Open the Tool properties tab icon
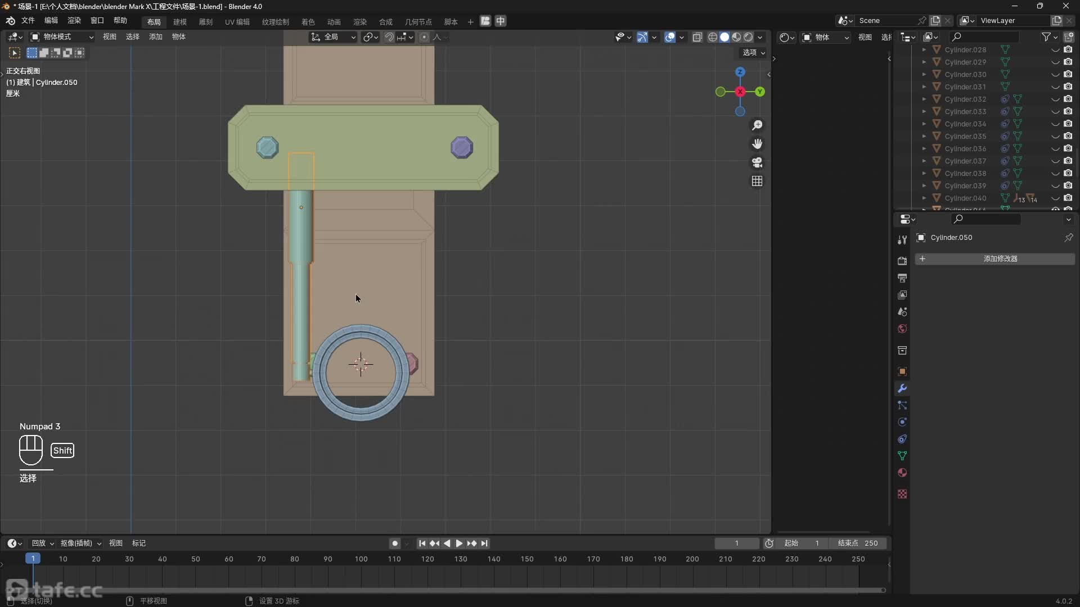Image resolution: width=1080 pixels, height=607 pixels. 902,240
